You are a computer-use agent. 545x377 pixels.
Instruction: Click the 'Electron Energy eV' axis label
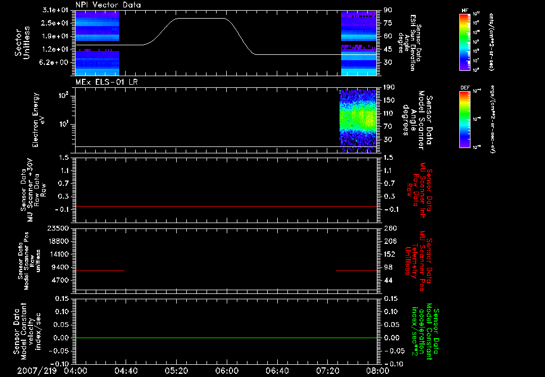tap(38, 120)
